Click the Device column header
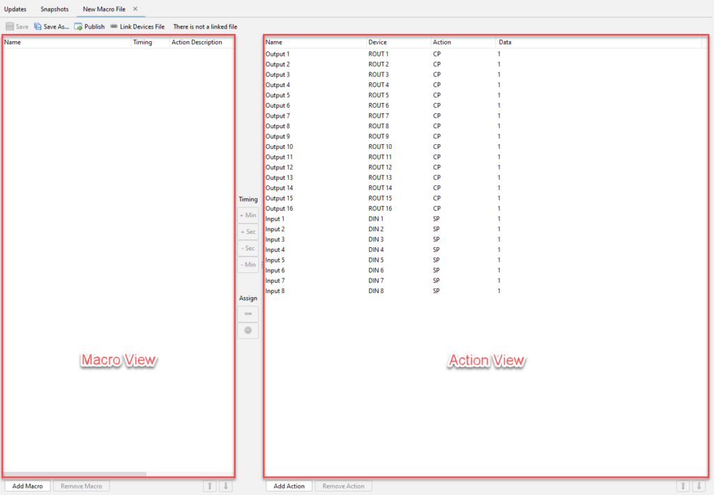 pyautogui.click(x=399, y=42)
